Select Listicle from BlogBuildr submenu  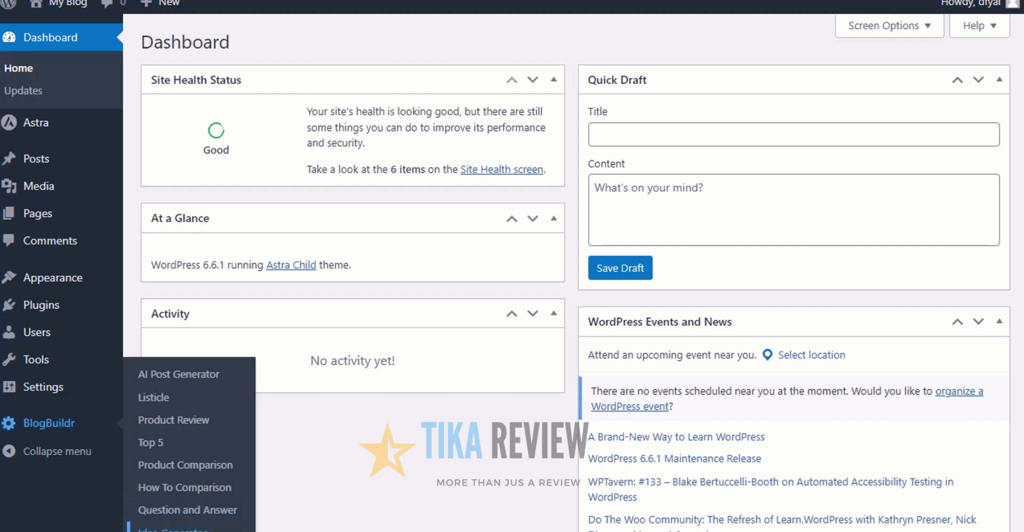pyautogui.click(x=154, y=398)
